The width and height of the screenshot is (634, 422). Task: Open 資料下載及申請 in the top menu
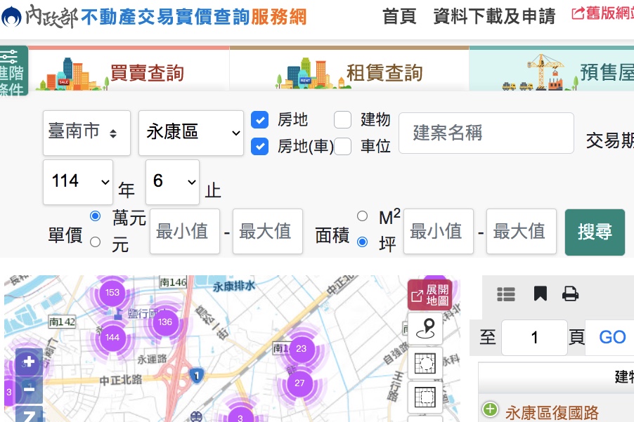[494, 15]
